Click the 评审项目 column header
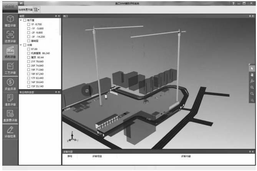Viewport: 257px width, 171px height. (x=97, y=156)
